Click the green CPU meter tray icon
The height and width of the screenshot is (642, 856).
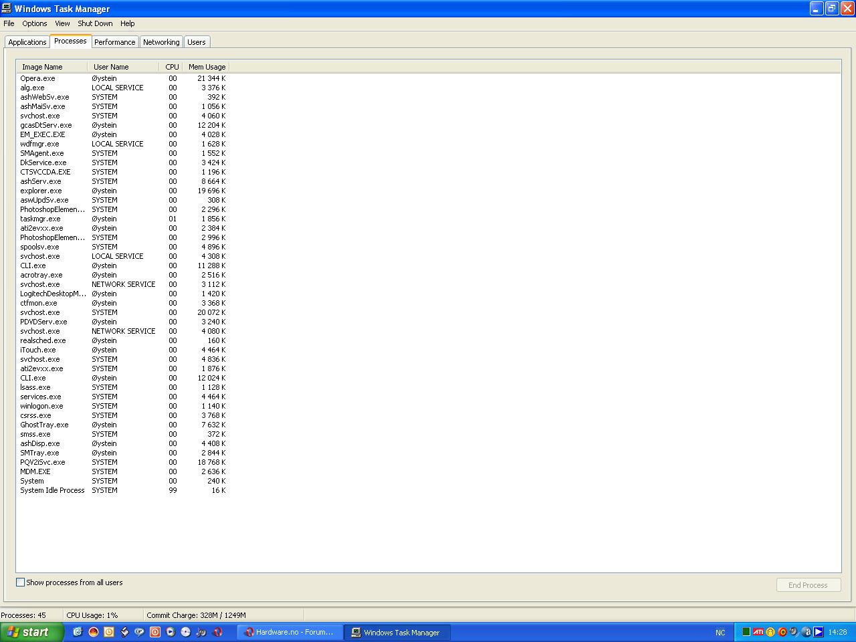tap(746, 632)
